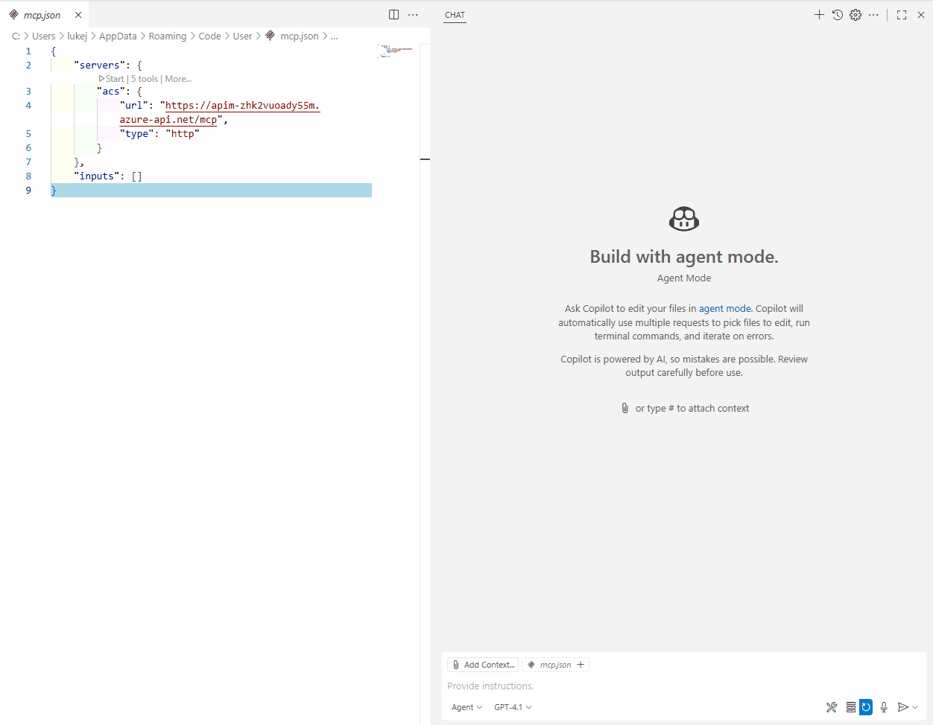The image size is (933, 725).
Task: Click the blue refresh tools icon
Action: pyautogui.click(x=866, y=707)
